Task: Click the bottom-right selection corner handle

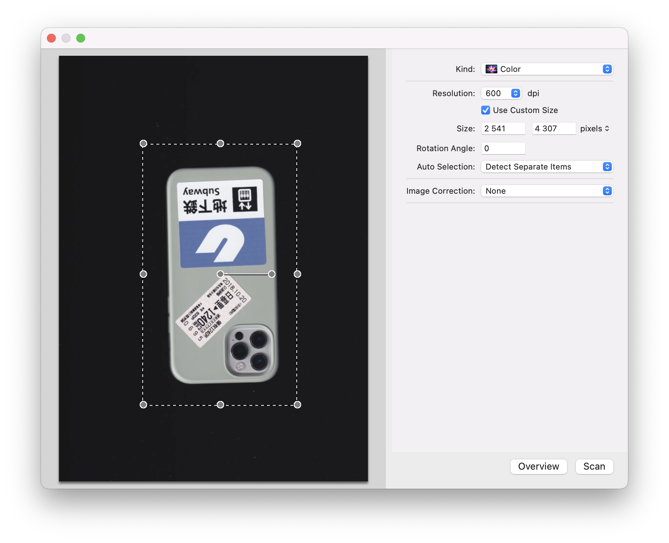Action: click(297, 405)
